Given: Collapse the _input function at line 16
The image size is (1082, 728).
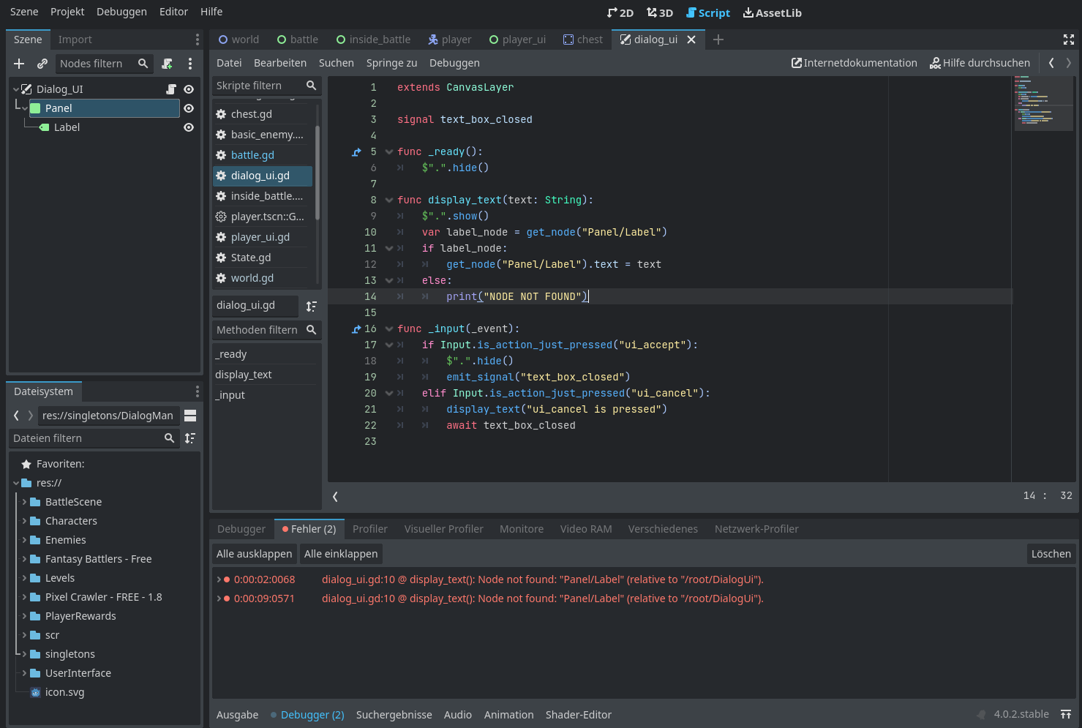Looking at the screenshot, I should 389,329.
